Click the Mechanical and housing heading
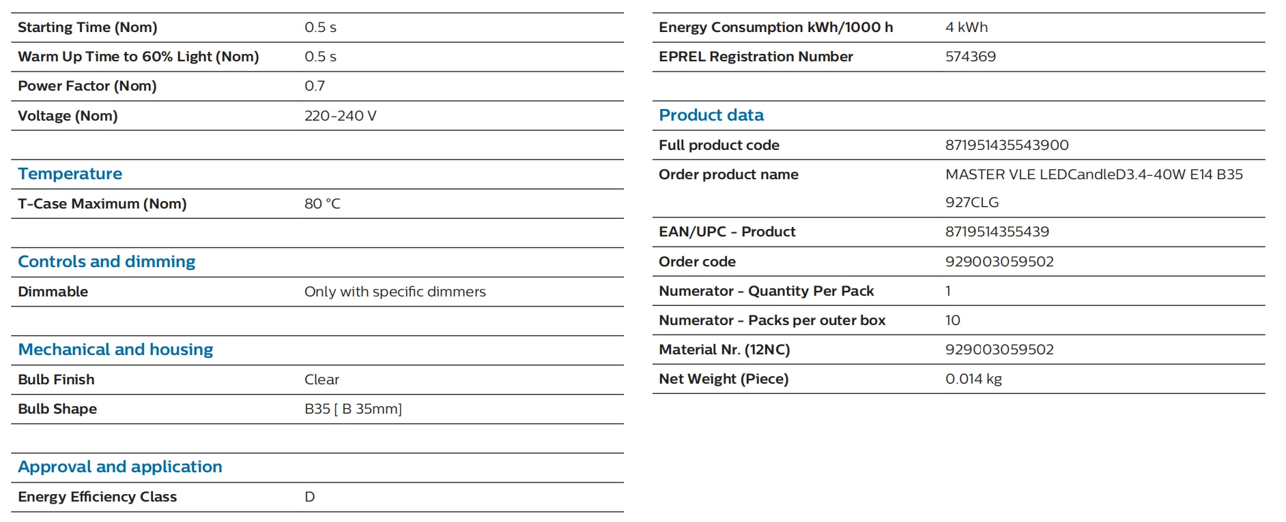Screen dimensions: 1286x522 (x=115, y=350)
